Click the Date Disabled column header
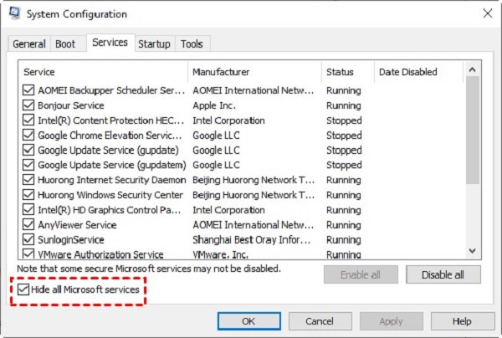This screenshot has height=338, width=502. tap(419, 72)
